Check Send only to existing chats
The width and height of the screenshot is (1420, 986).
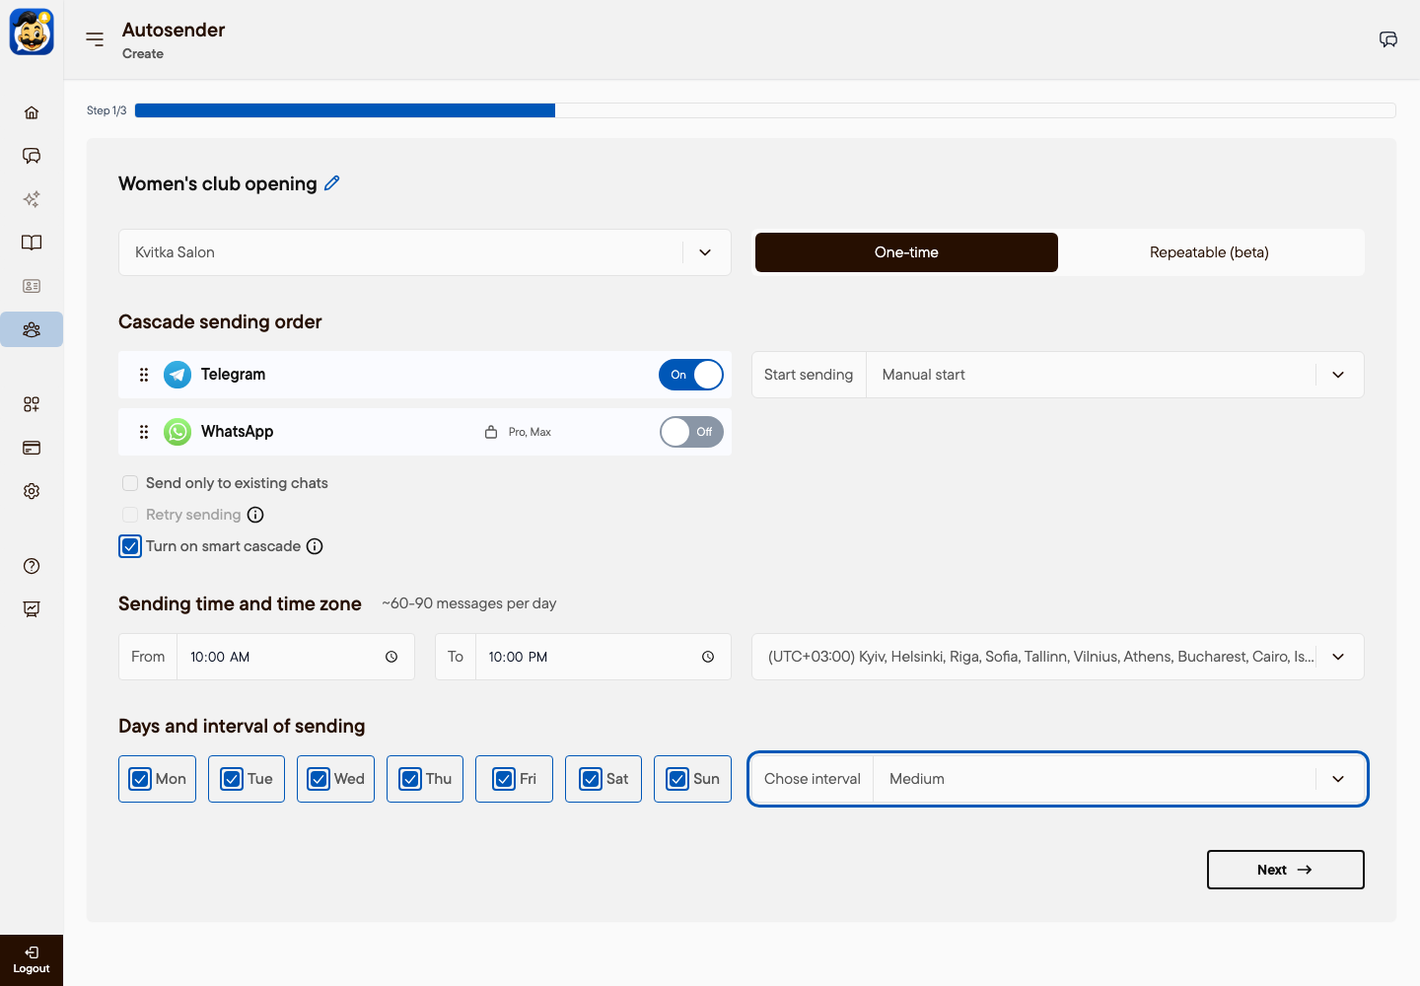(x=130, y=483)
